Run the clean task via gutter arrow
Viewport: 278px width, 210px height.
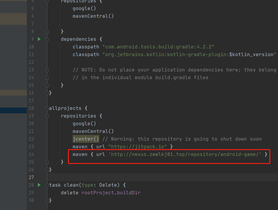point(39,185)
